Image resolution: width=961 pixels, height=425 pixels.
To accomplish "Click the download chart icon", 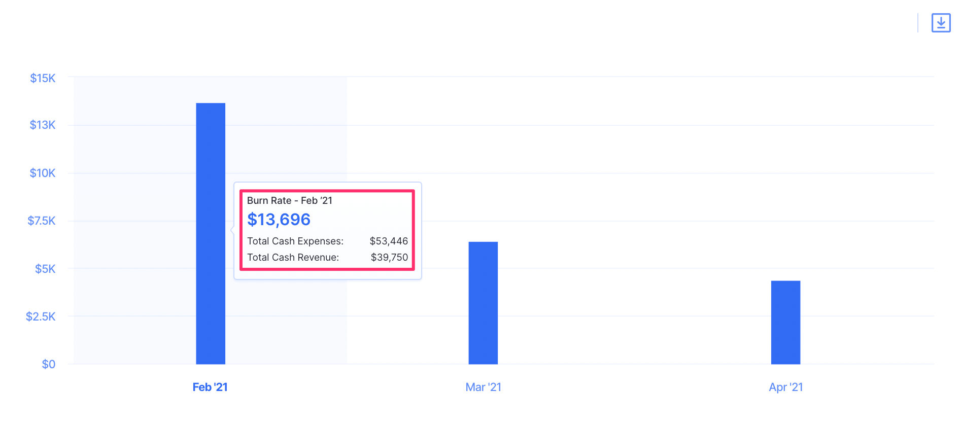I will pyautogui.click(x=940, y=23).
